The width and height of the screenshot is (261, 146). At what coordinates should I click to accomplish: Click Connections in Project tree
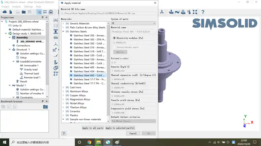click(23, 45)
